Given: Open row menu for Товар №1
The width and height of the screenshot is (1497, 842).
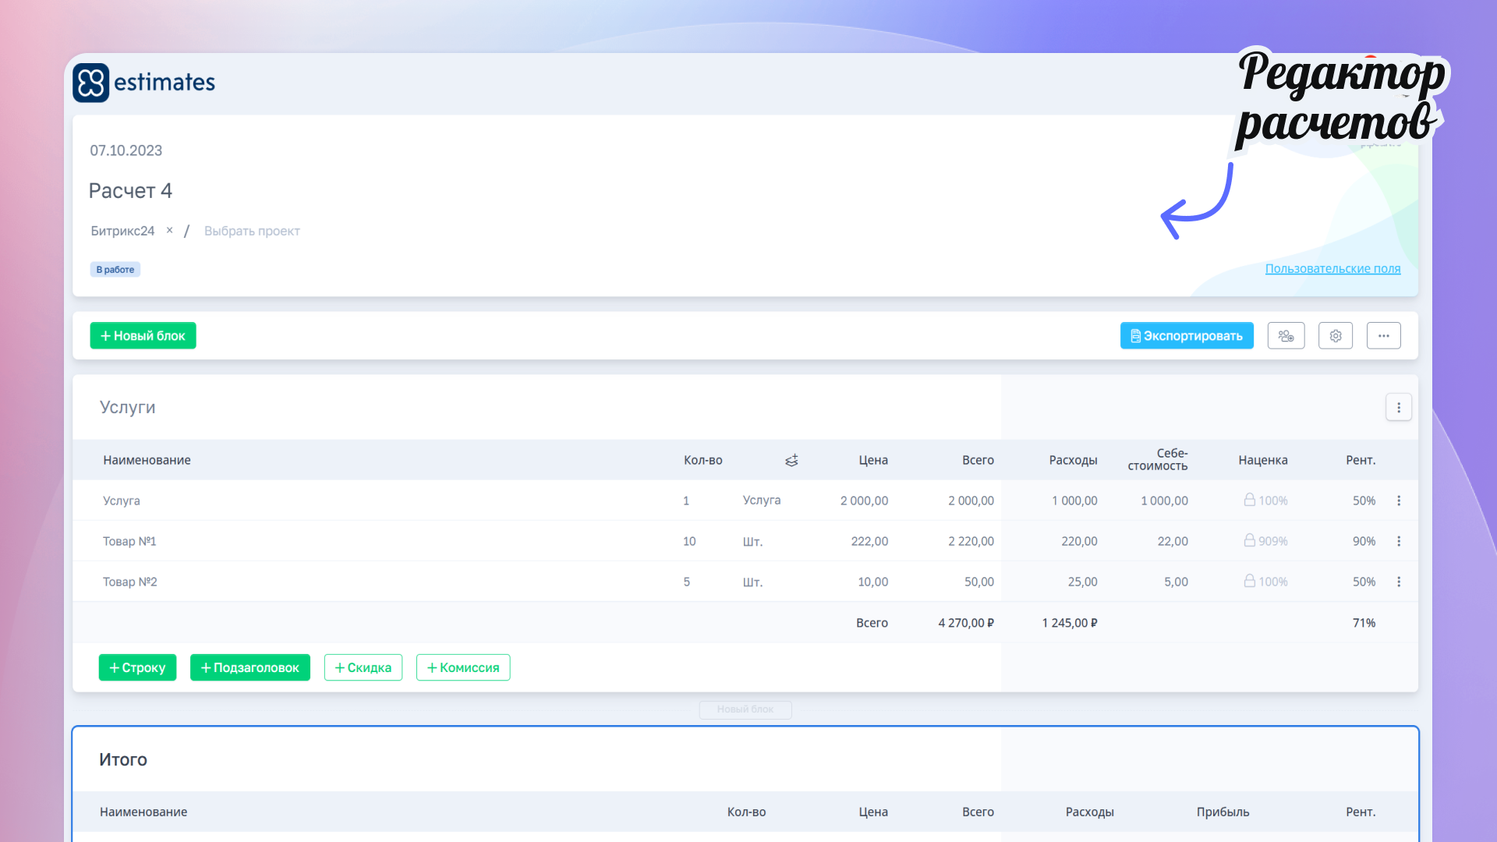Looking at the screenshot, I should [1399, 541].
